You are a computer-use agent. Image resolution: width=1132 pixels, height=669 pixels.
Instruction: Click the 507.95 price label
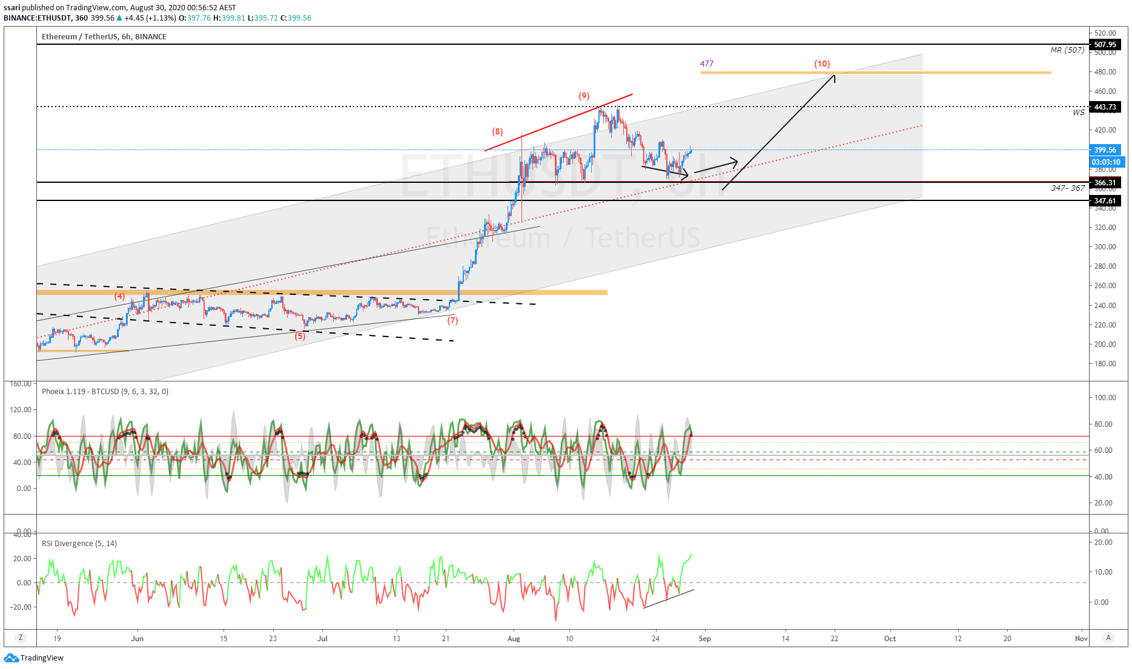tap(1105, 44)
